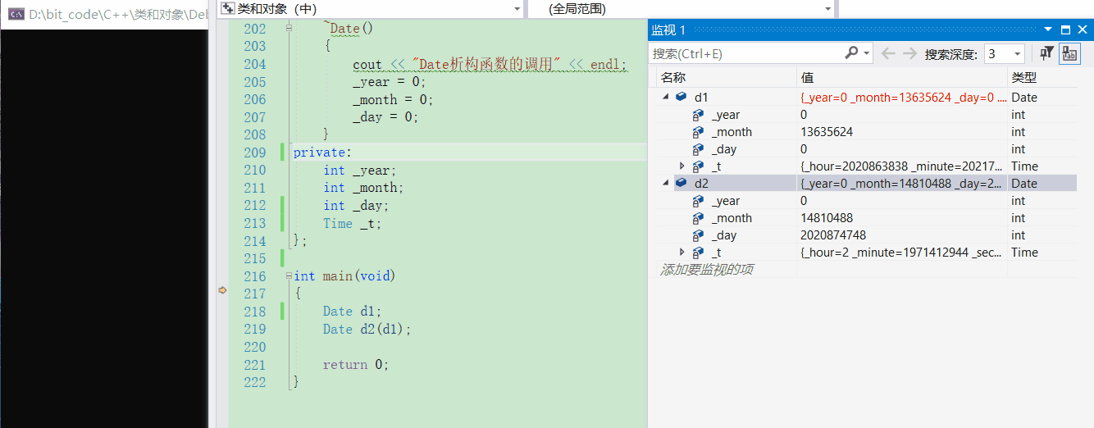Click the private: keyword line
This screenshot has height=428, width=1094.
tap(321, 153)
